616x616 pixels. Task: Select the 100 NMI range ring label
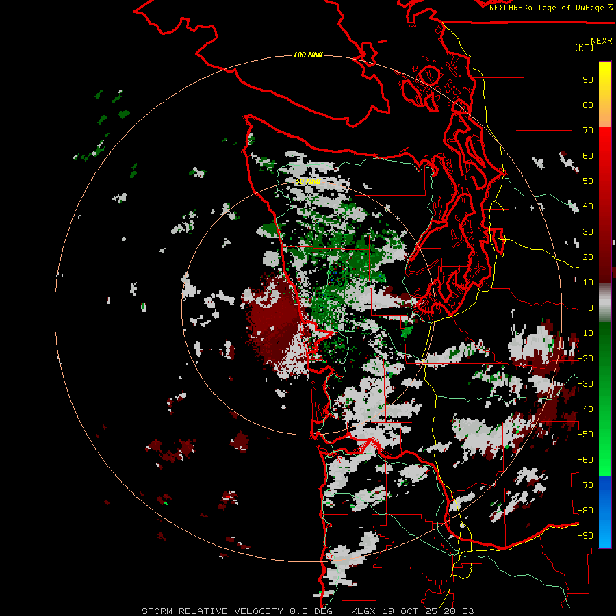click(308, 55)
